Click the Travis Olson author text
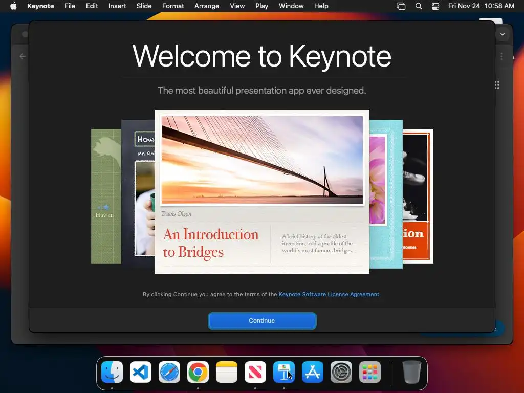Viewport: 524px width, 393px height. click(177, 214)
